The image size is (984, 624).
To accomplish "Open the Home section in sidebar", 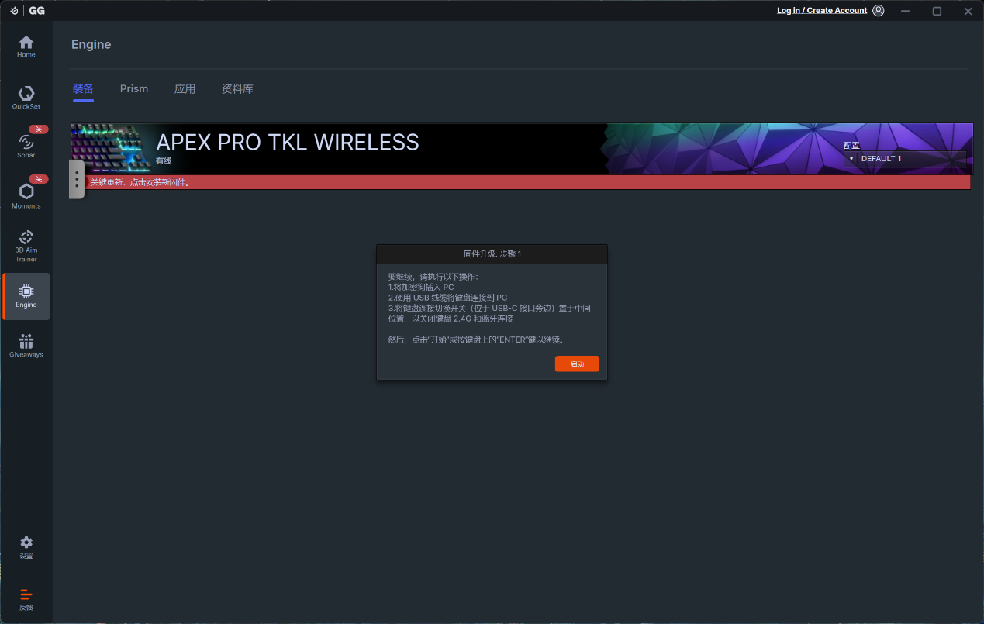I will [x=26, y=47].
